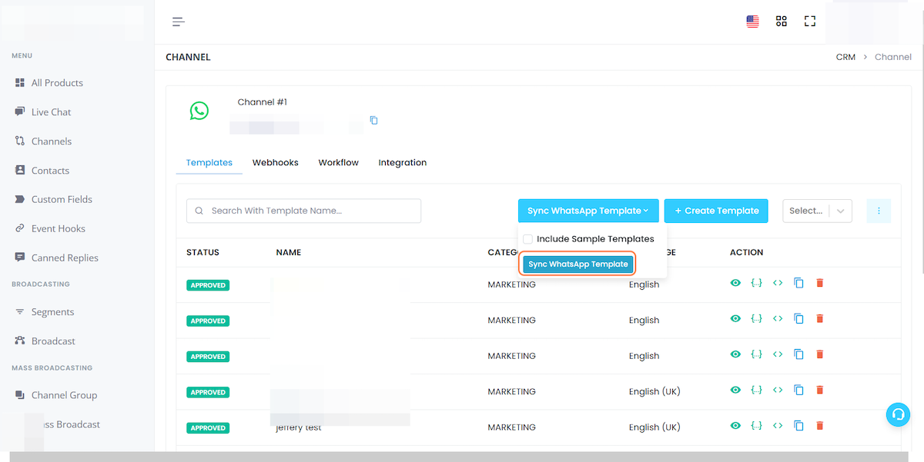Click the WhatsApp logo for Channel #1
Image resolution: width=924 pixels, height=462 pixels.
[199, 111]
